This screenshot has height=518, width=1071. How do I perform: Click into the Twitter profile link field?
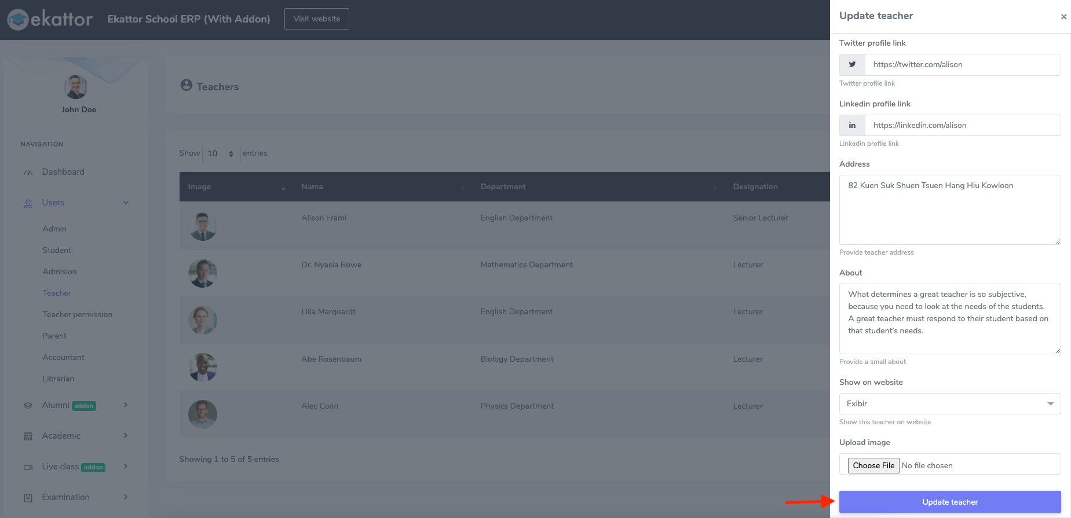(962, 65)
